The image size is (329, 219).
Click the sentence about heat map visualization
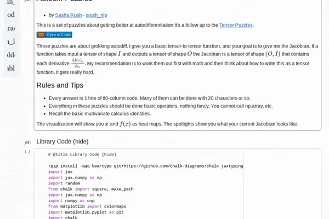[x=167, y=124]
